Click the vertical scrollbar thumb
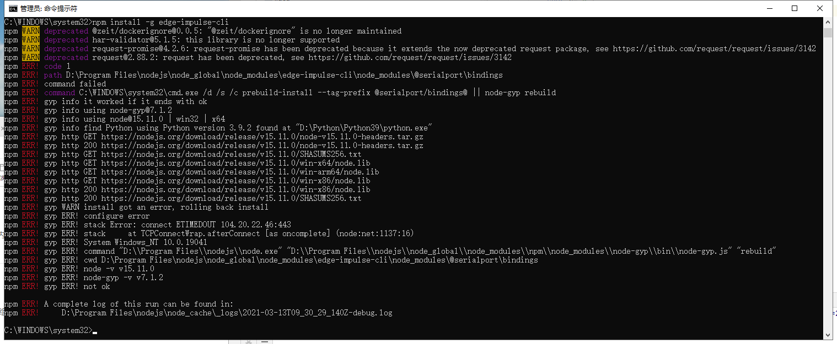Viewport: 837px width, 344px height. [828, 32]
